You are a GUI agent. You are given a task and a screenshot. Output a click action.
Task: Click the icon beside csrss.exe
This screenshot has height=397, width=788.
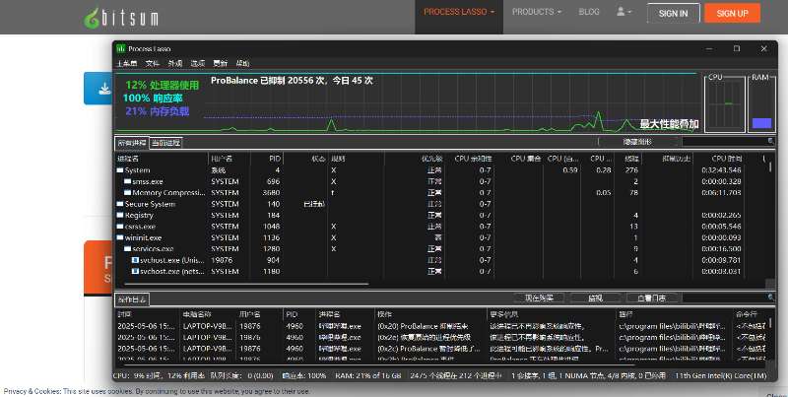[x=120, y=227]
